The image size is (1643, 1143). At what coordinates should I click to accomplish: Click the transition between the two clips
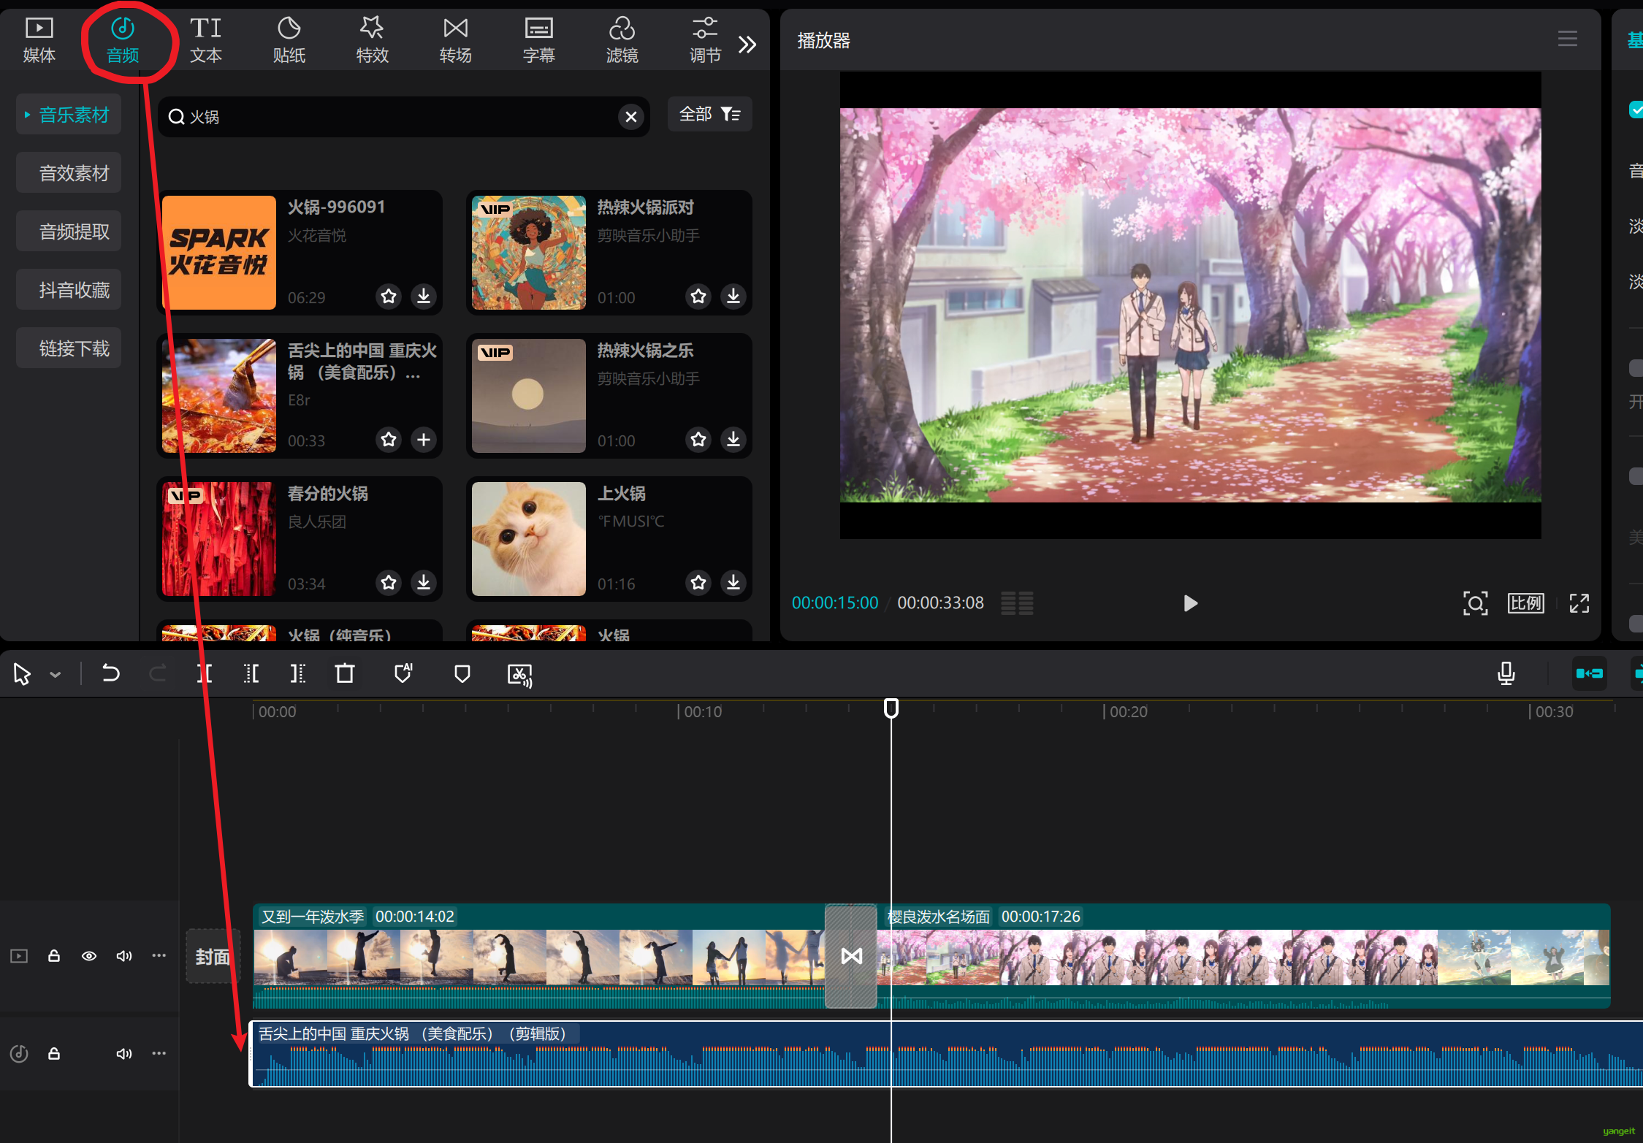[x=851, y=956]
